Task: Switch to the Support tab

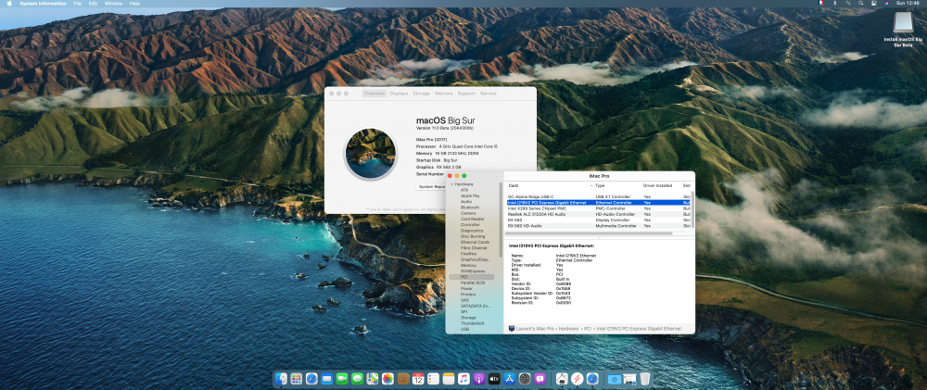Action: (x=466, y=94)
